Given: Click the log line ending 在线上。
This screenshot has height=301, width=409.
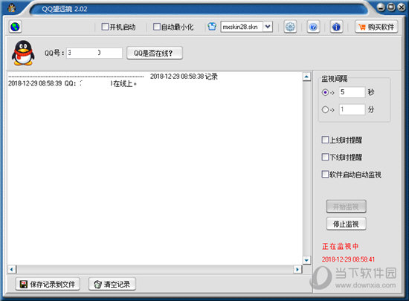Looking at the screenshot, I should [x=73, y=84].
